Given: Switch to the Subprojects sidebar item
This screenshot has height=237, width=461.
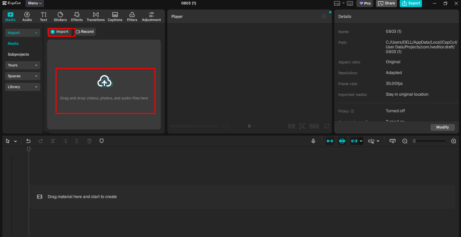Looking at the screenshot, I should click(18, 54).
